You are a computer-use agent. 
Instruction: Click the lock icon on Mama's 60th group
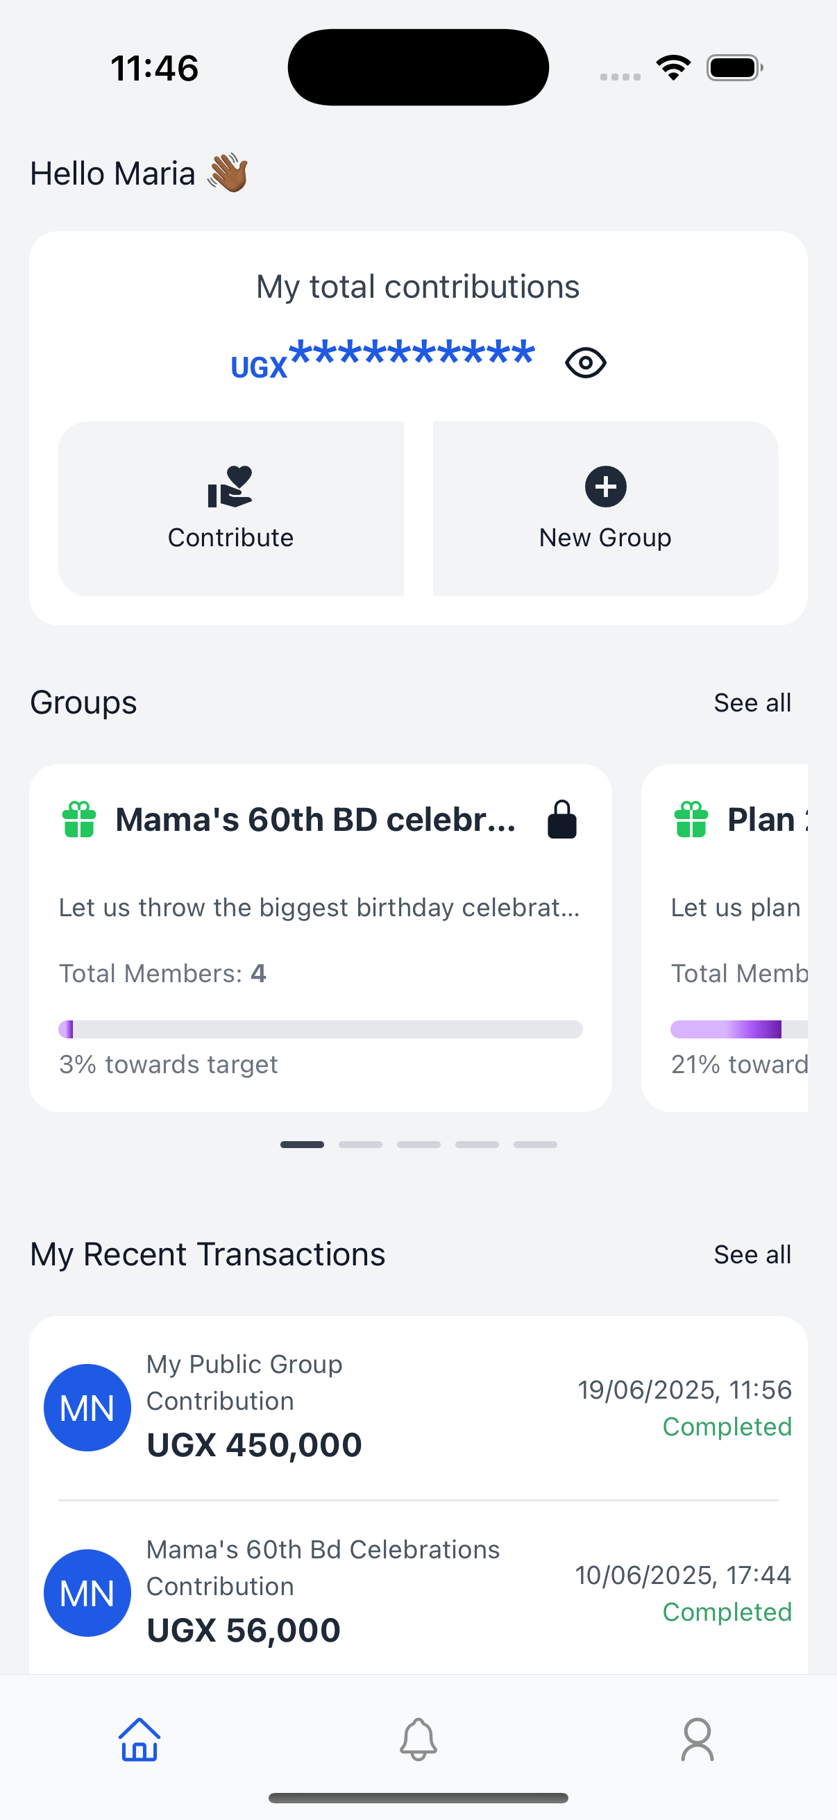pos(562,820)
